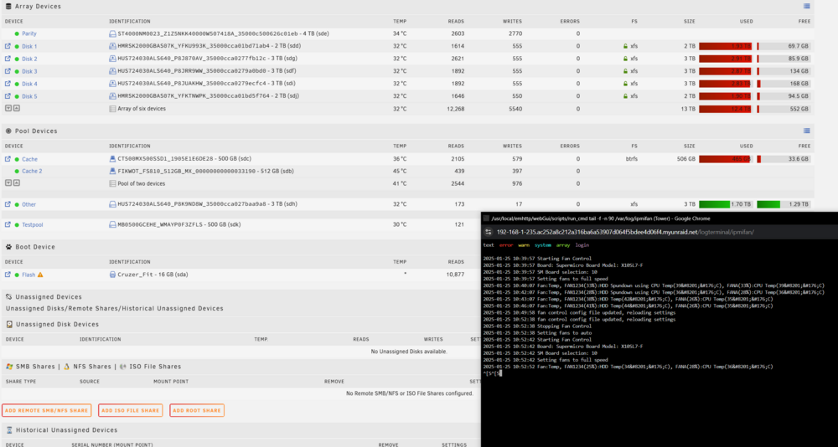Open the browse icon beside Flash
This screenshot has width=838, height=447.
coord(8,275)
